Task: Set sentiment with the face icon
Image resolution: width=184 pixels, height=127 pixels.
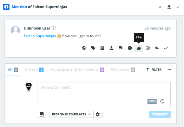Action: point(148,48)
